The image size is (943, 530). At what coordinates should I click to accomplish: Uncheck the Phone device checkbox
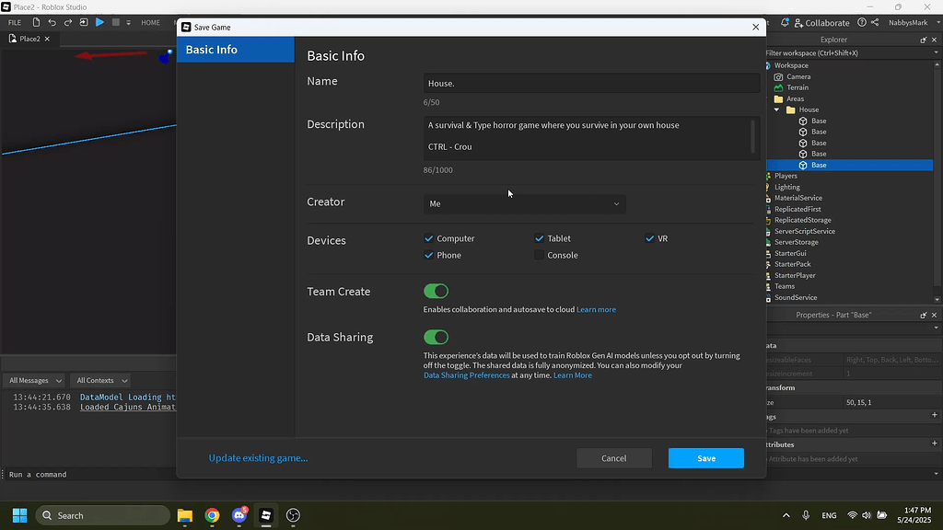(429, 256)
